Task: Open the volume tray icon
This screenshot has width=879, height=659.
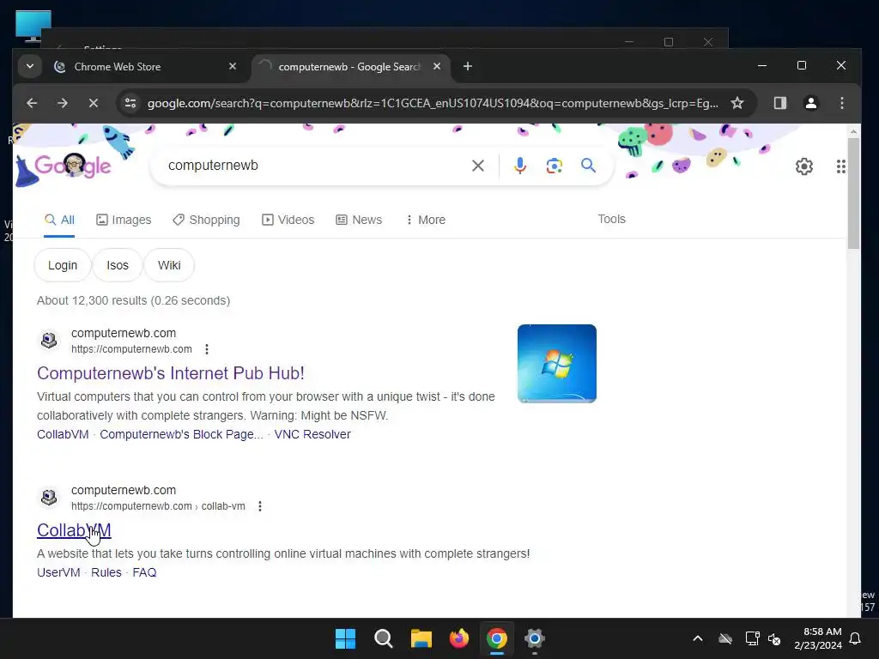Action: [774, 638]
